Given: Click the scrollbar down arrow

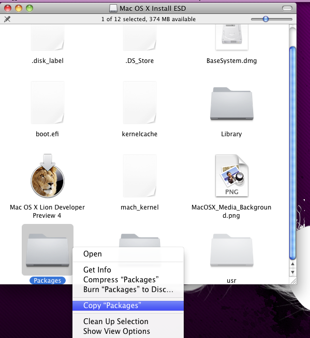Looking at the screenshot, I should click(292, 272).
